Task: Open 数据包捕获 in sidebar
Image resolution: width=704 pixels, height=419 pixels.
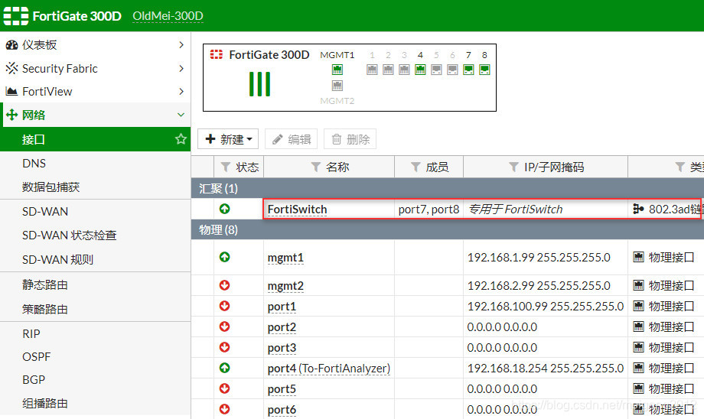Action: [51, 187]
